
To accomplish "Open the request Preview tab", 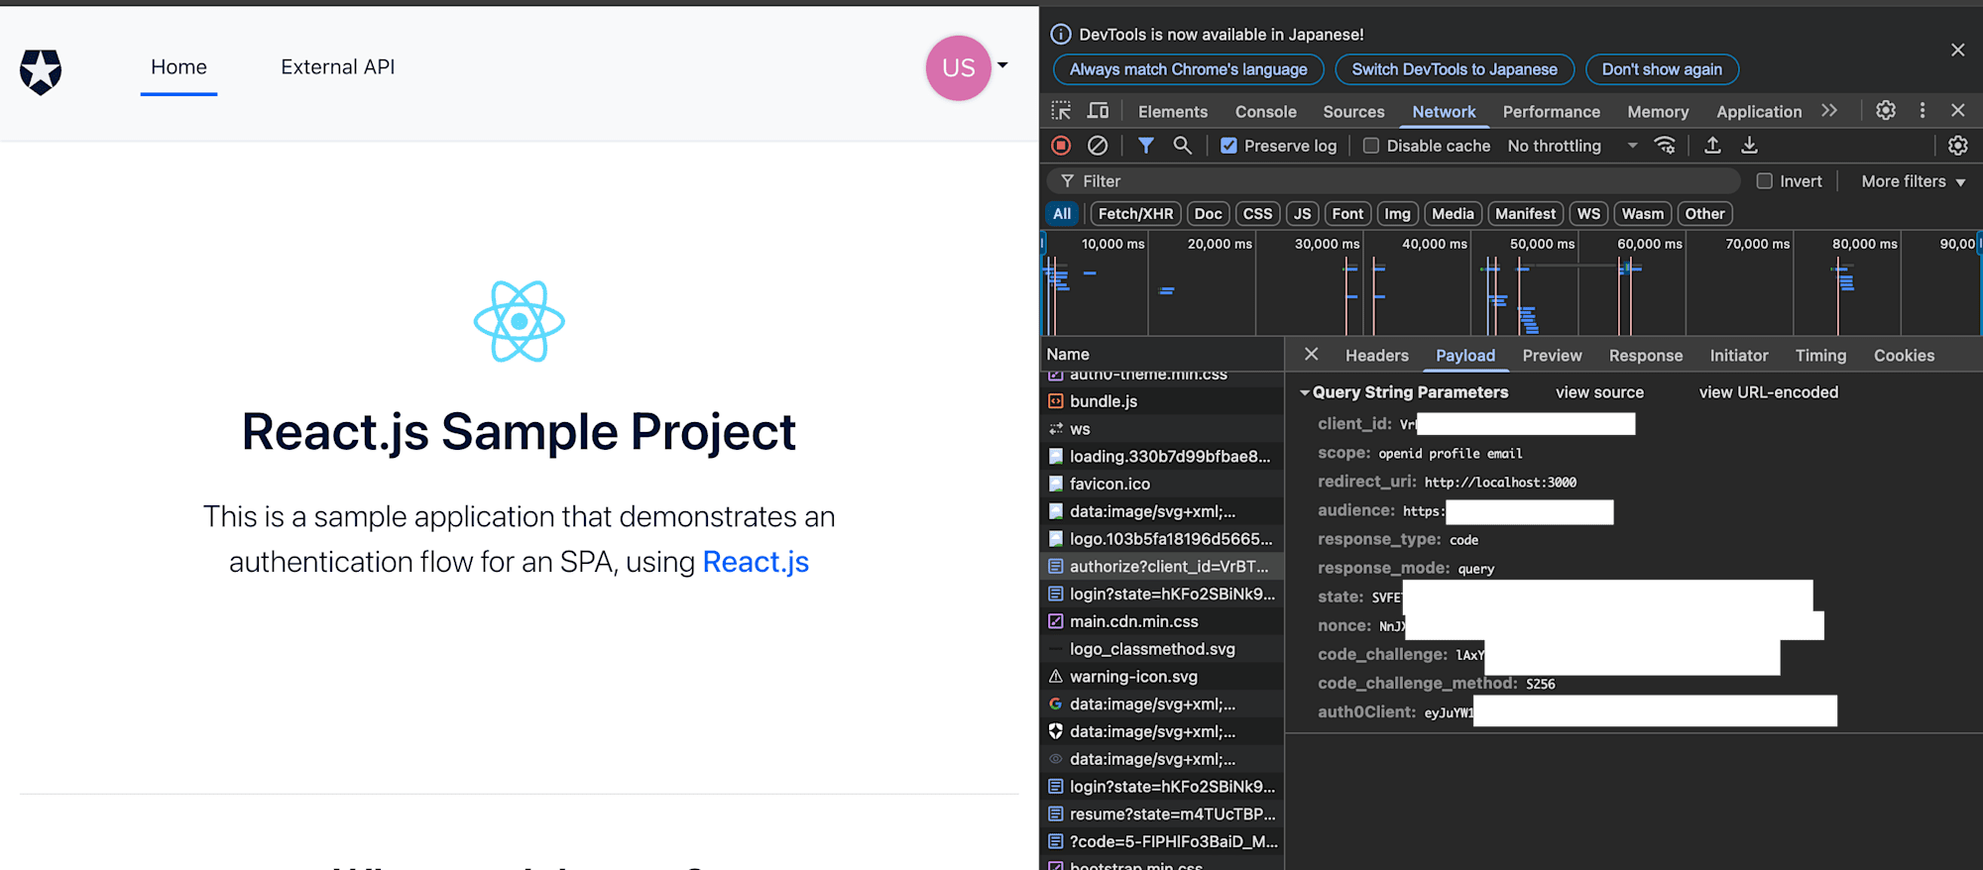I will tap(1552, 356).
